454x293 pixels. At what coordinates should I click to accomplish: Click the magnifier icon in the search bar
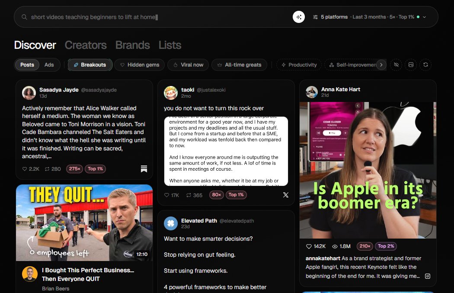[24, 17]
